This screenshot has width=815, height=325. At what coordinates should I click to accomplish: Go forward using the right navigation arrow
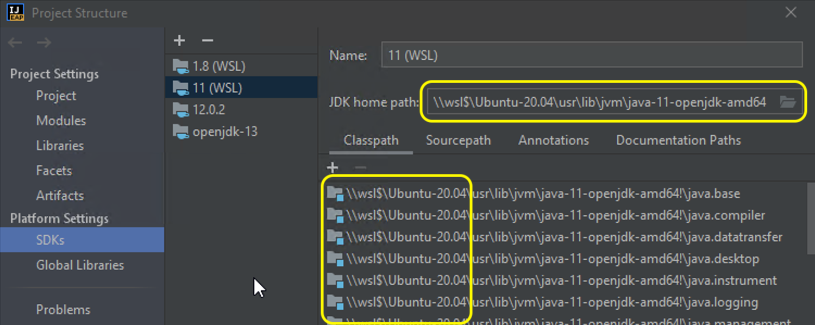[x=44, y=42]
